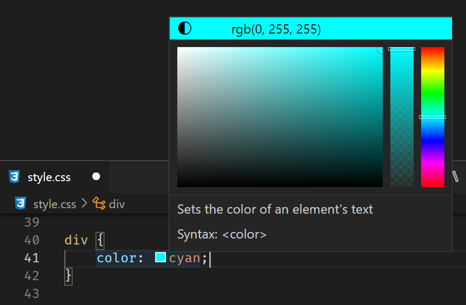Click line number 43
Screen dimensions: 466x305
32,294
